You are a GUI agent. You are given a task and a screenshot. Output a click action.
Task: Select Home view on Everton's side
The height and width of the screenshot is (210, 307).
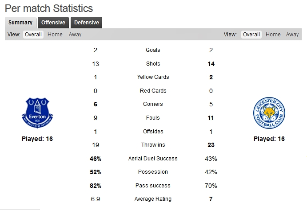[55, 35]
